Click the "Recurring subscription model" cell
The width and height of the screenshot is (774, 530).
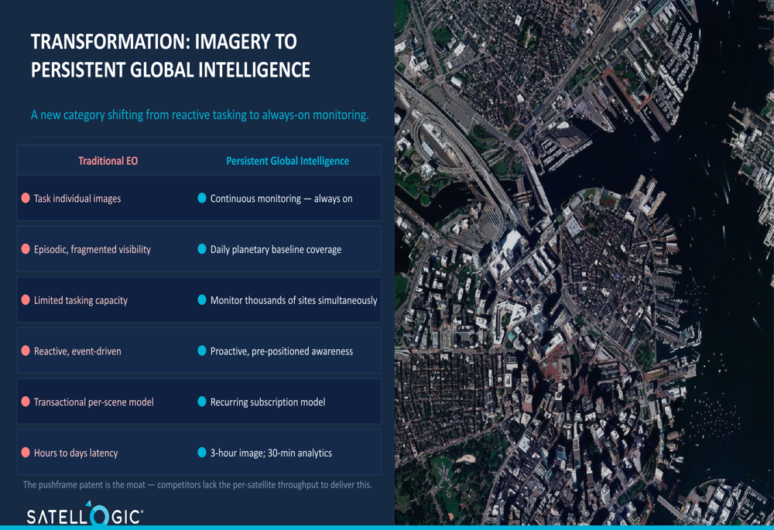(x=268, y=402)
